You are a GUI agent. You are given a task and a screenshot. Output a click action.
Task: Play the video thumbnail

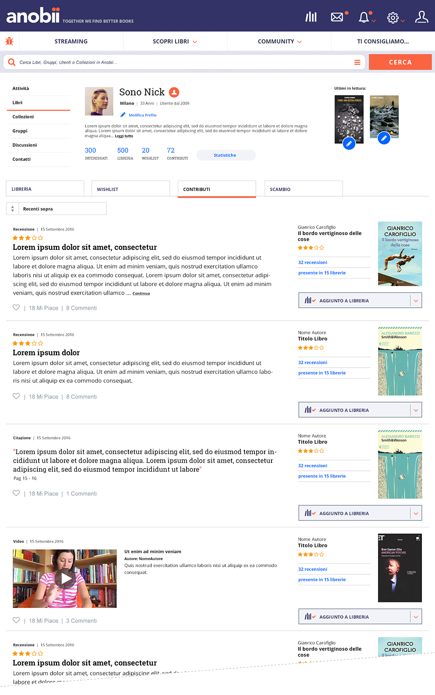coord(65,578)
